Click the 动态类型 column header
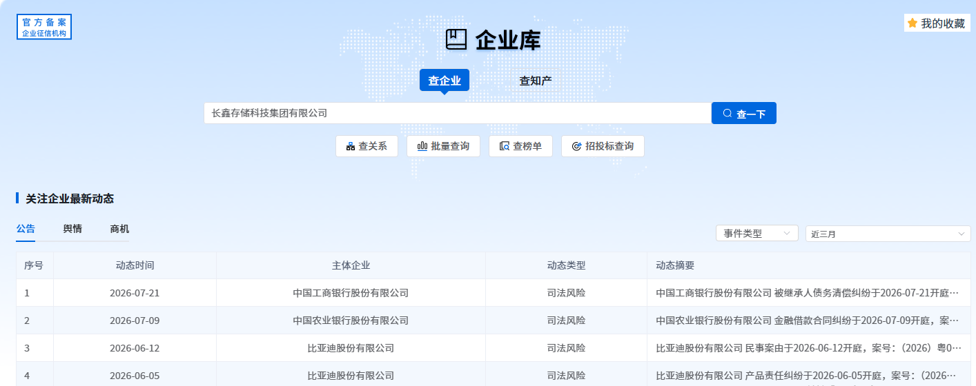The width and height of the screenshot is (976, 386). (566, 265)
